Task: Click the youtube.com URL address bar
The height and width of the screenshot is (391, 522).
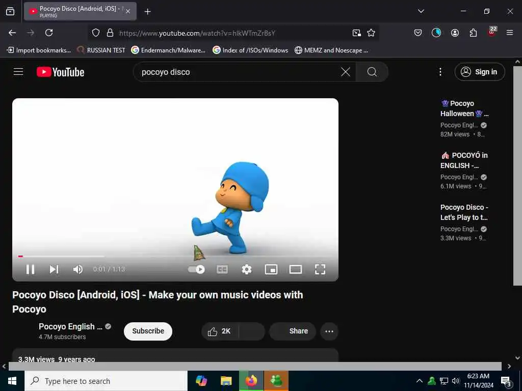Action: (x=197, y=33)
